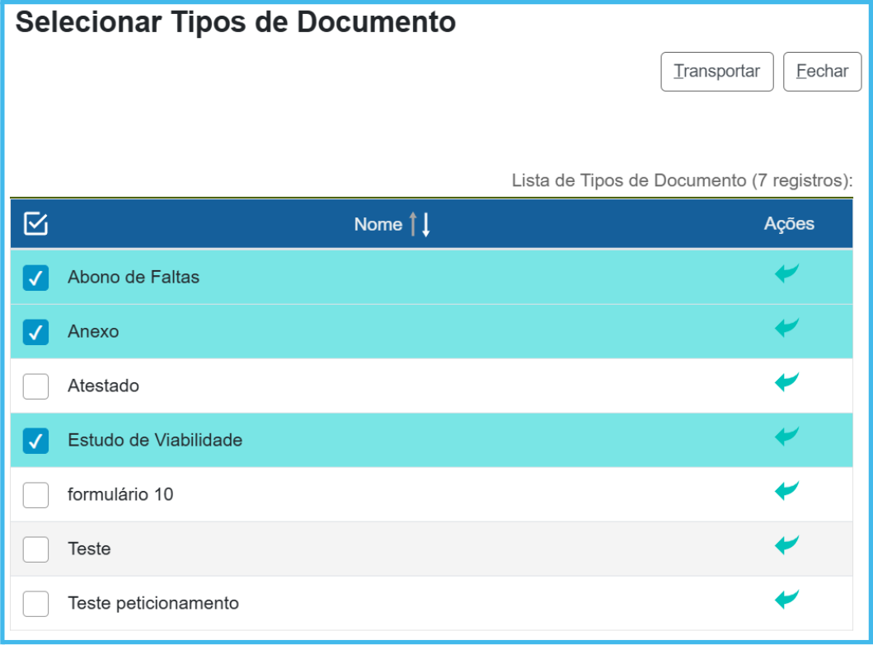Uncheck the Estudo de Viabilidade checkbox

click(x=35, y=441)
